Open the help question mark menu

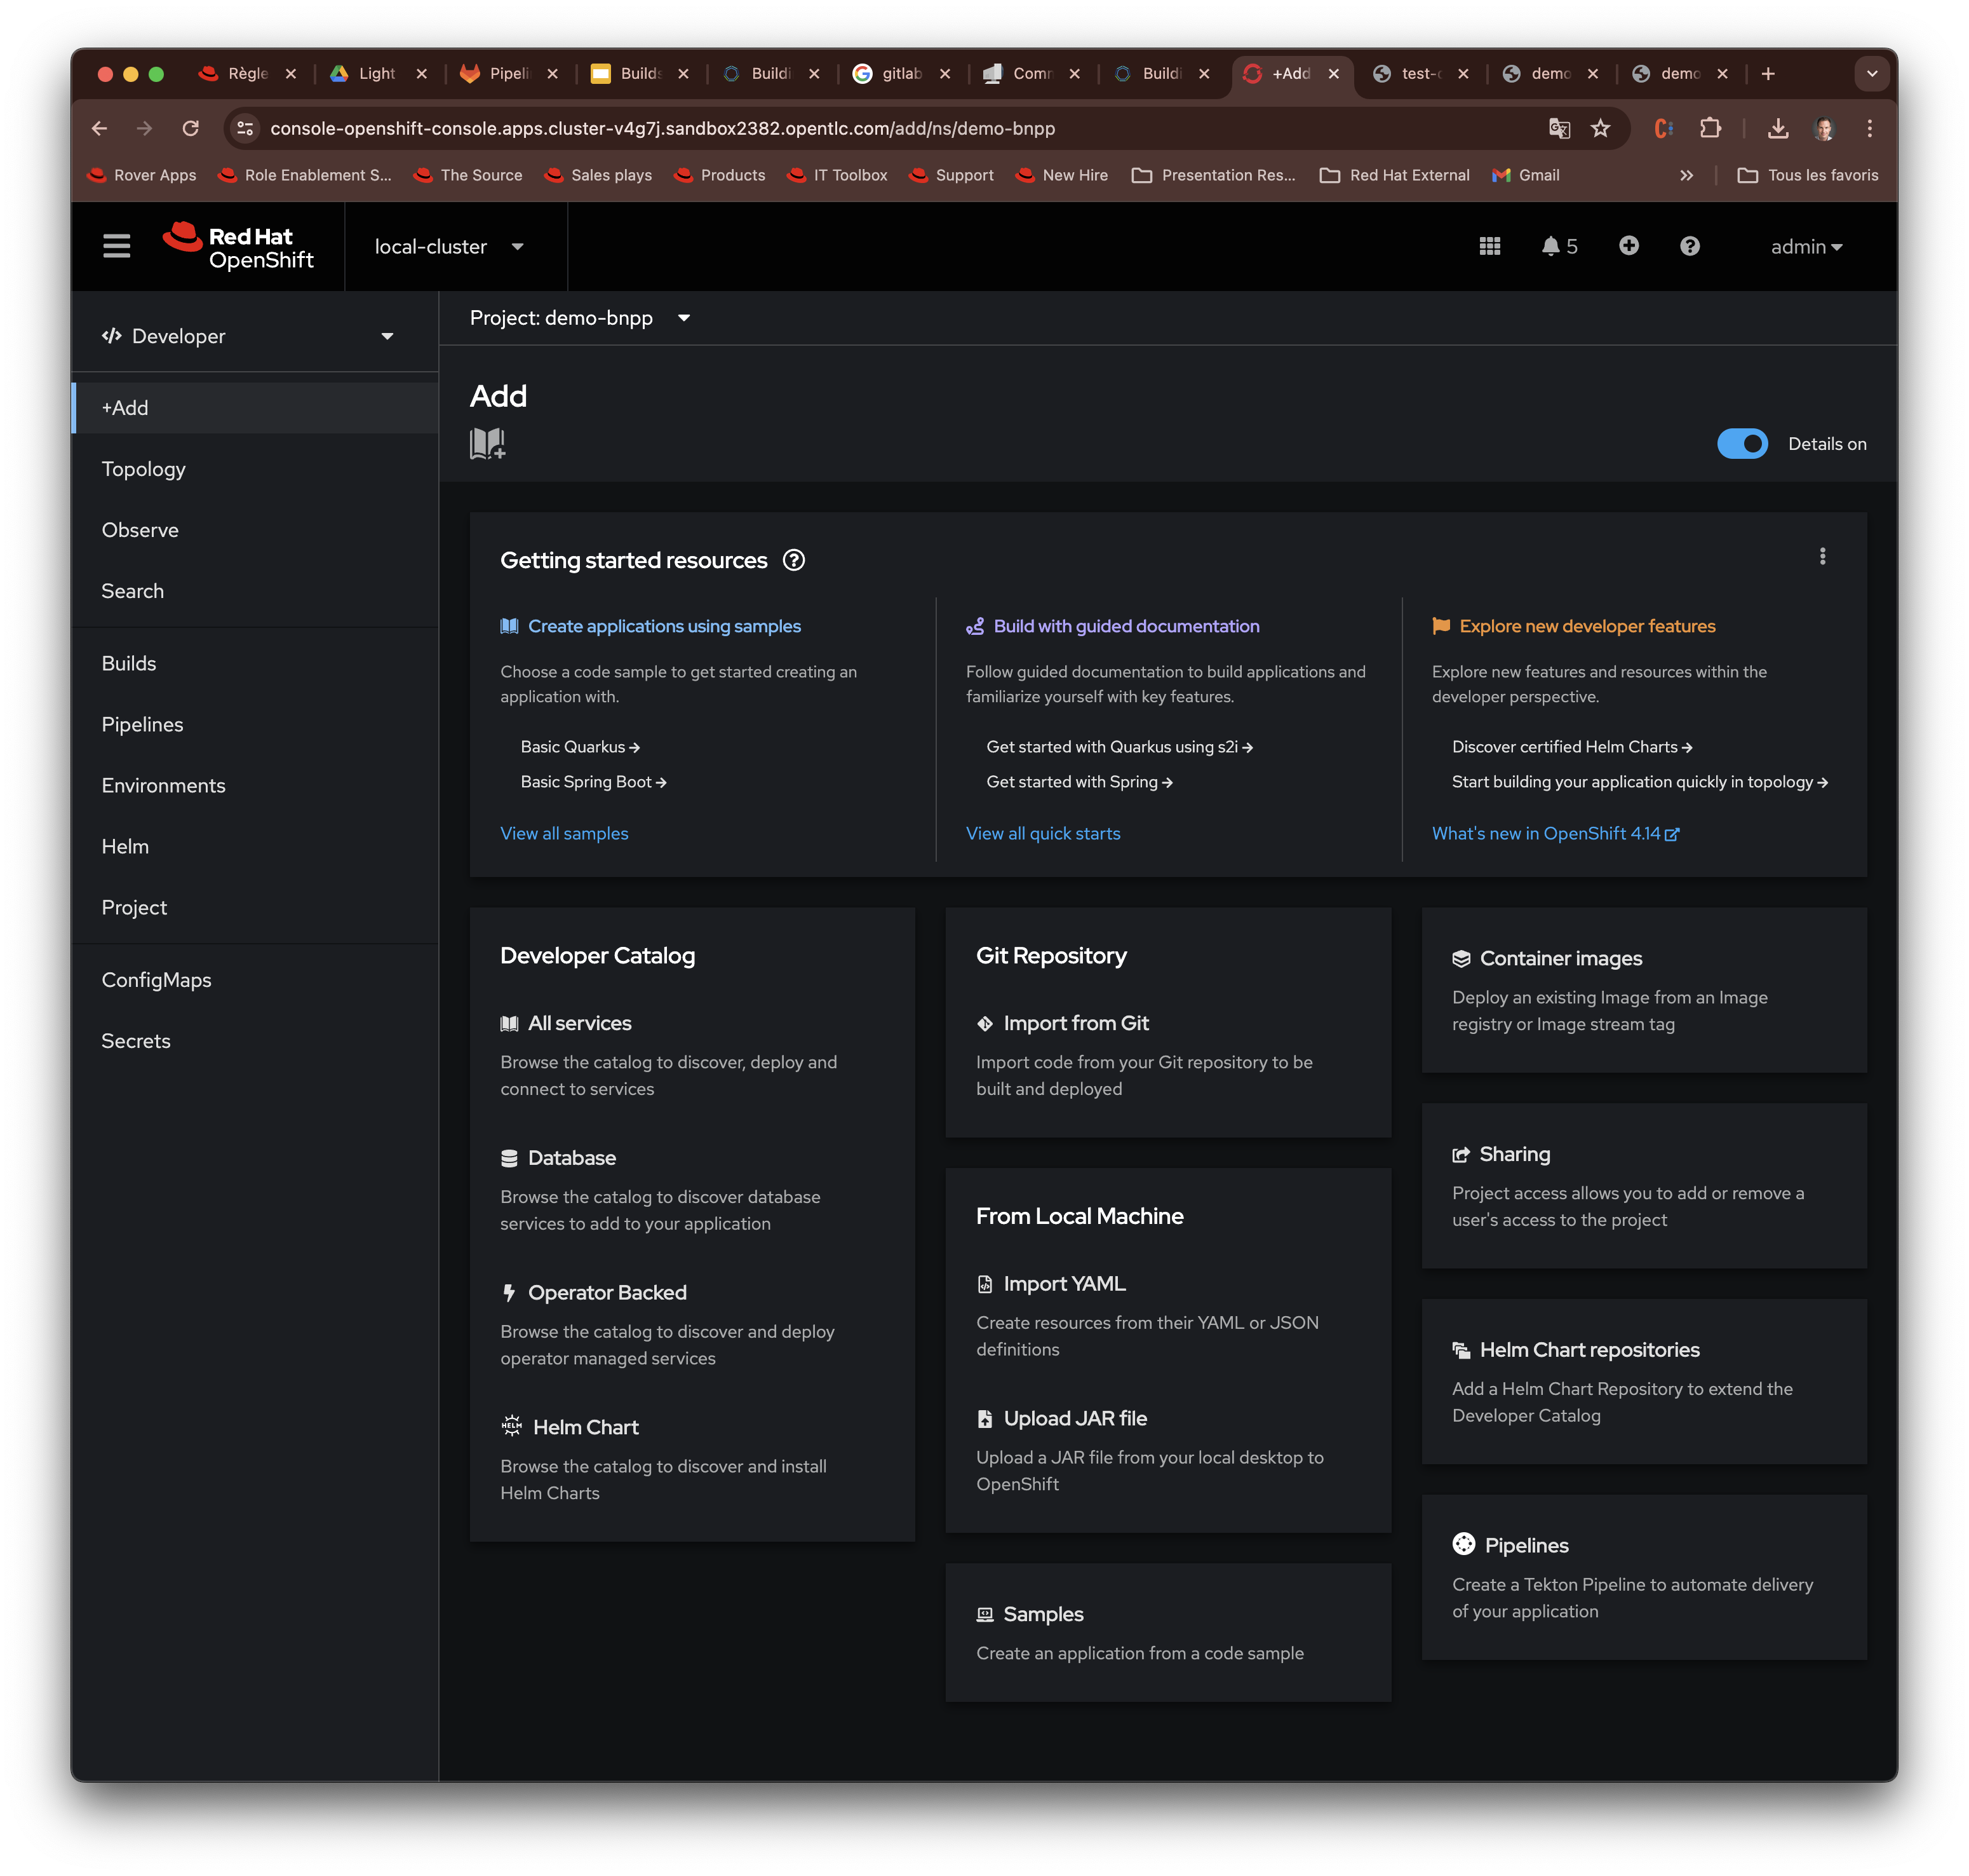1689,246
